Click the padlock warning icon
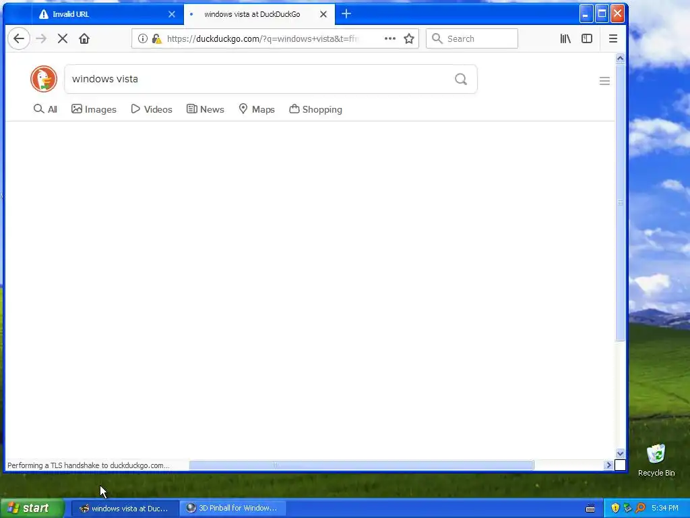Screen dimensions: 690x518 pos(156,38)
